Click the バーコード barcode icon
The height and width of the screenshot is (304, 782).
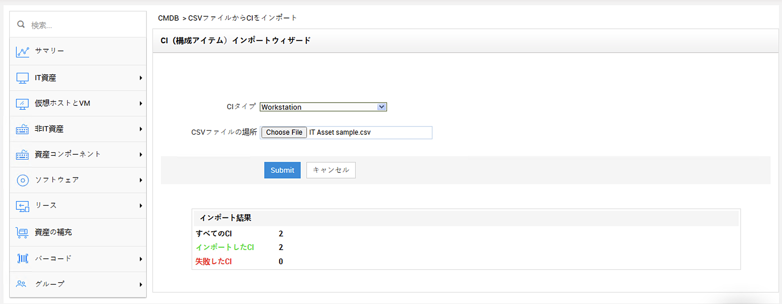(22, 259)
